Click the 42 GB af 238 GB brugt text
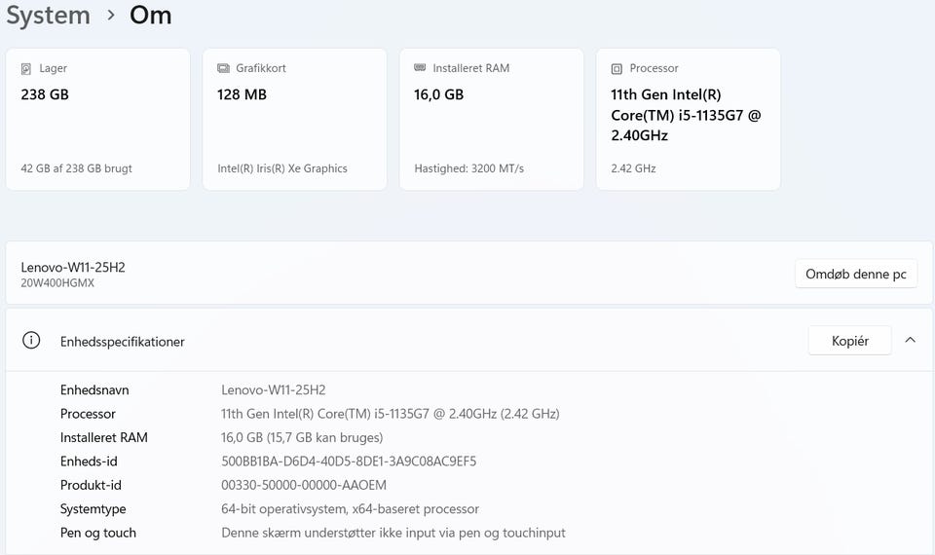The width and height of the screenshot is (935, 555). [76, 168]
